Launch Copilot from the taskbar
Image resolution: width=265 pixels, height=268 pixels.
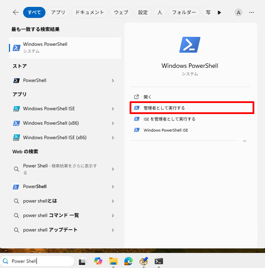pos(98,261)
